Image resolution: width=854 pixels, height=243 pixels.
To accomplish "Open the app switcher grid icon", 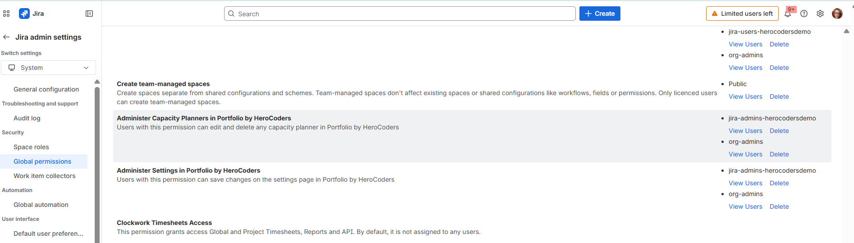I will point(6,14).
